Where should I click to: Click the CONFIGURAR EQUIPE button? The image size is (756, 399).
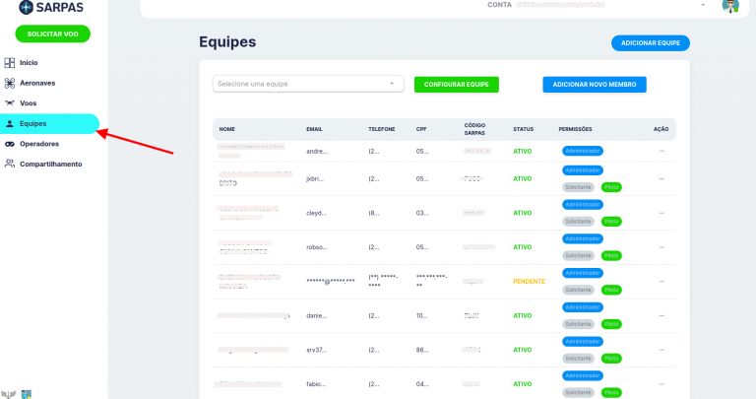coord(457,85)
